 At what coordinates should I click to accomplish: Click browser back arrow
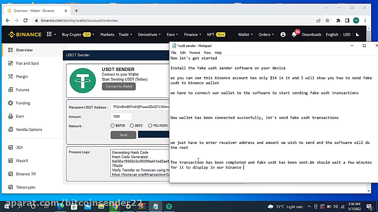8,20
